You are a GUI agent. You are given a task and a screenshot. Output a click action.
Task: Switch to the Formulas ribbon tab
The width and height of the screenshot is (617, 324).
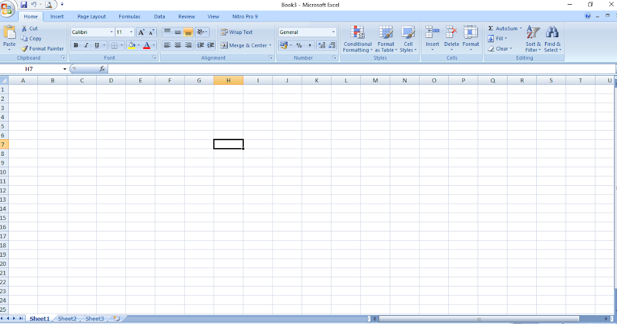(x=130, y=16)
